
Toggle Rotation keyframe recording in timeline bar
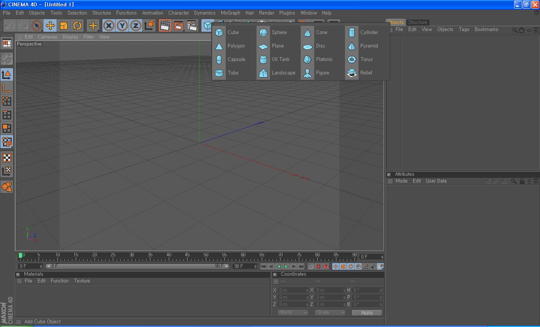click(x=351, y=266)
